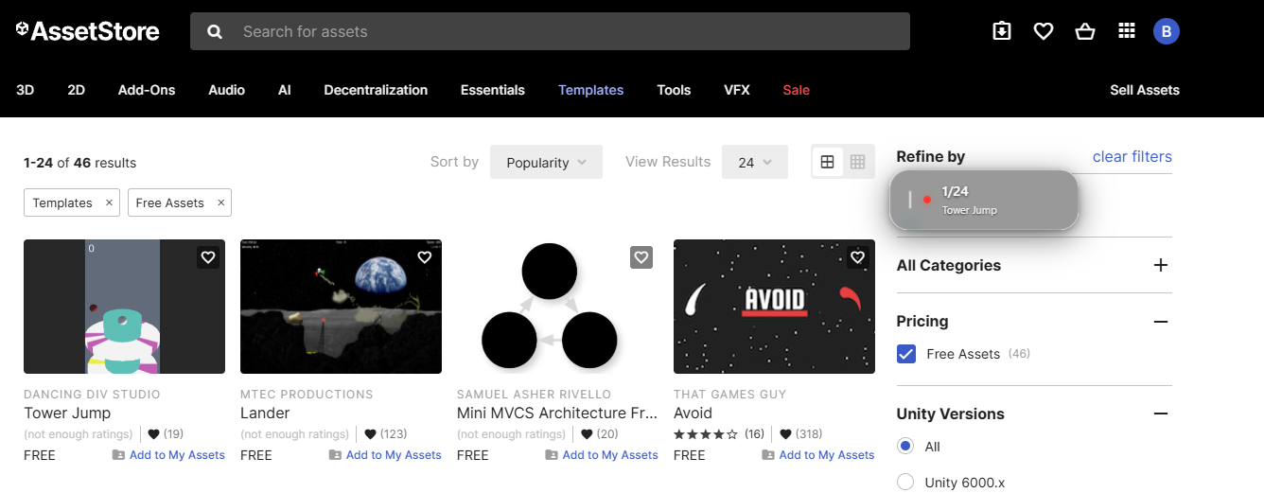Select the All Unity versions radio
This screenshot has width=1264, height=493.
[905, 447]
